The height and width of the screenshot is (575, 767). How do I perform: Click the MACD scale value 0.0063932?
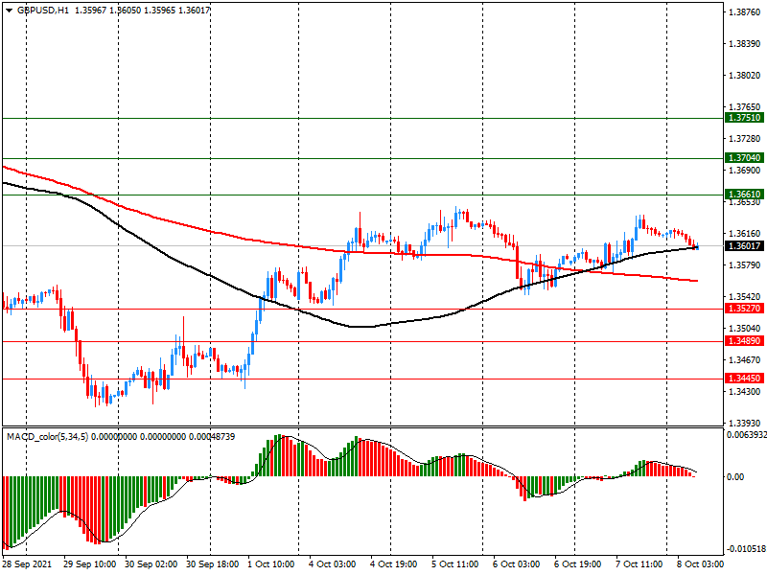tap(747, 435)
